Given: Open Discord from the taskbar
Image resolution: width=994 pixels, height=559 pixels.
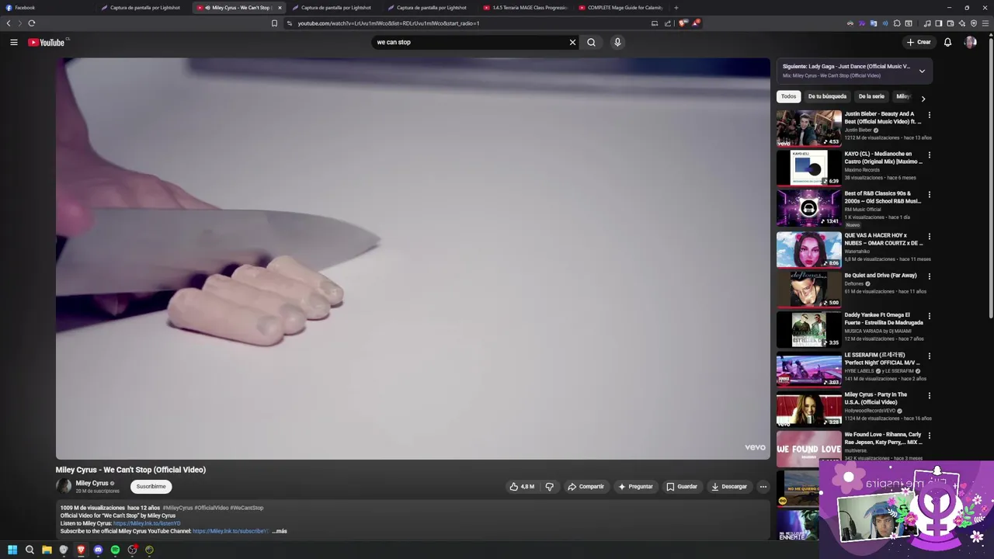Looking at the screenshot, I should [x=98, y=550].
